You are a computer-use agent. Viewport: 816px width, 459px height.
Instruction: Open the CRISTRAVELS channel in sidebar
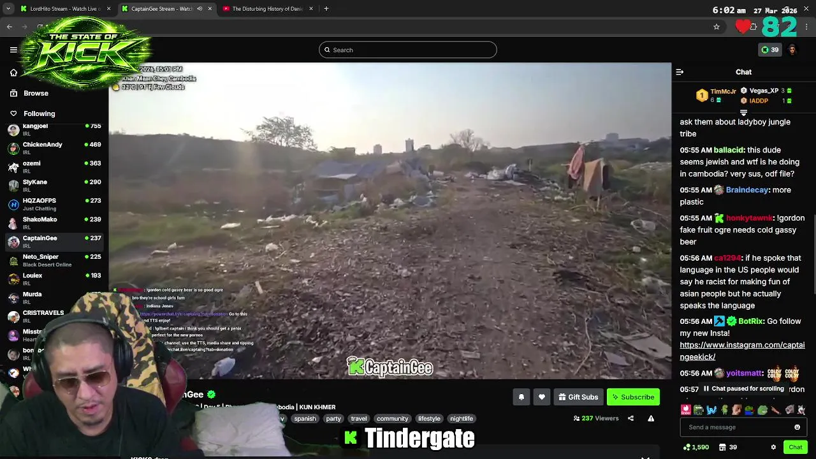click(54, 316)
